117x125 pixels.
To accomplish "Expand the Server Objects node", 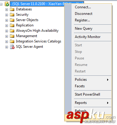I will tap(7, 20).
